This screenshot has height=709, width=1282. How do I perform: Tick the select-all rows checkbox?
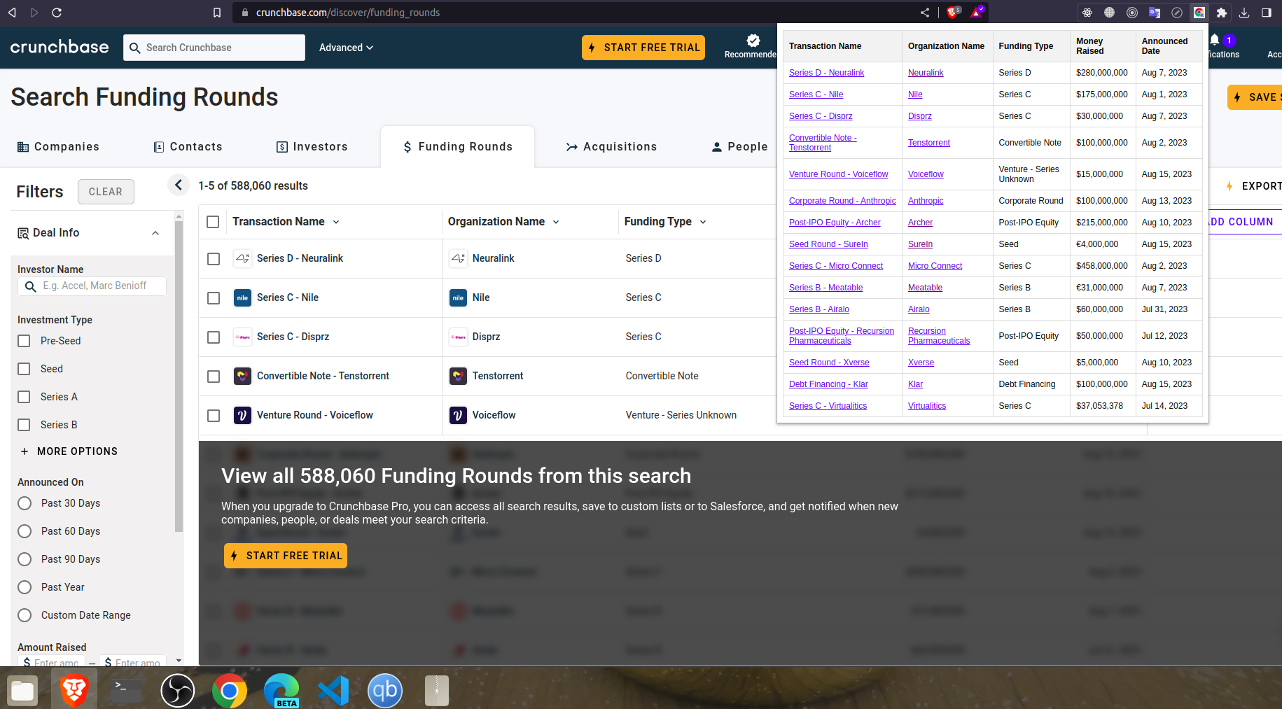(x=214, y=222)
